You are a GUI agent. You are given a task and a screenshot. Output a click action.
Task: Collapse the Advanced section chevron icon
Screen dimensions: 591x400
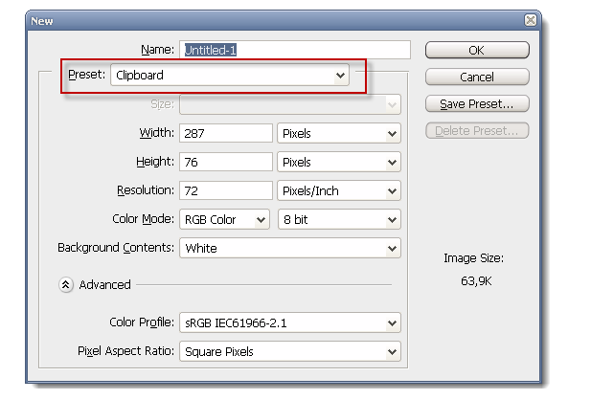65,285
